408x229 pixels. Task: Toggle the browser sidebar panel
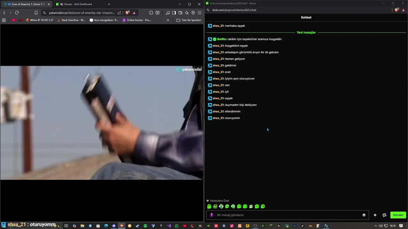click(x=174, y=13)
